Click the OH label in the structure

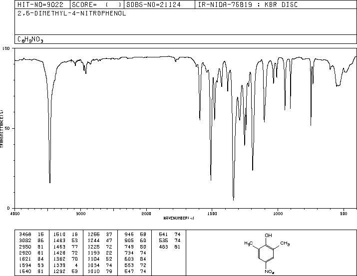click(268, 235)
